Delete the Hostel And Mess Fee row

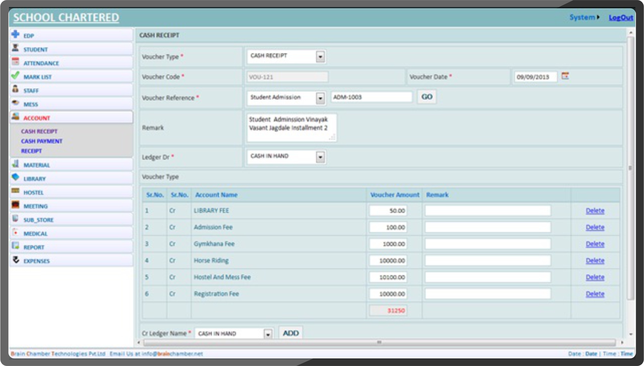[x=595, y=277]
